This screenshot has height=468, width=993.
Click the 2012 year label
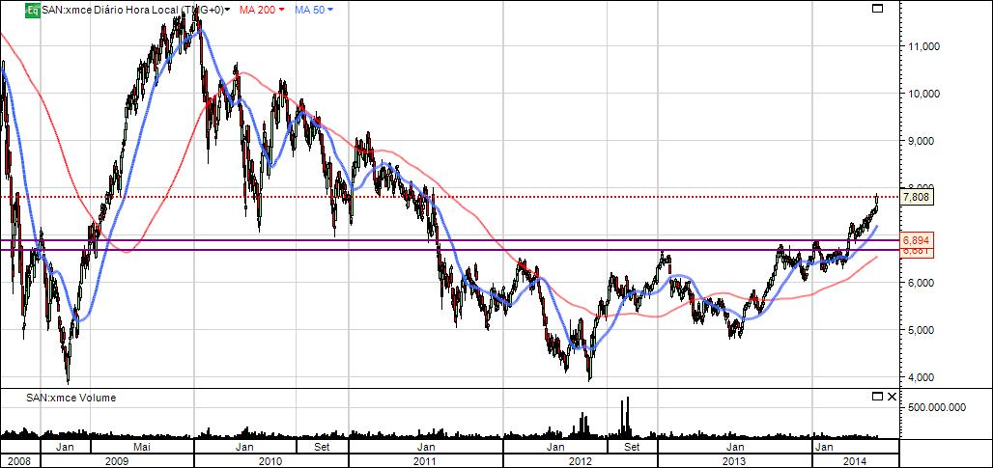tap(581, 460)
